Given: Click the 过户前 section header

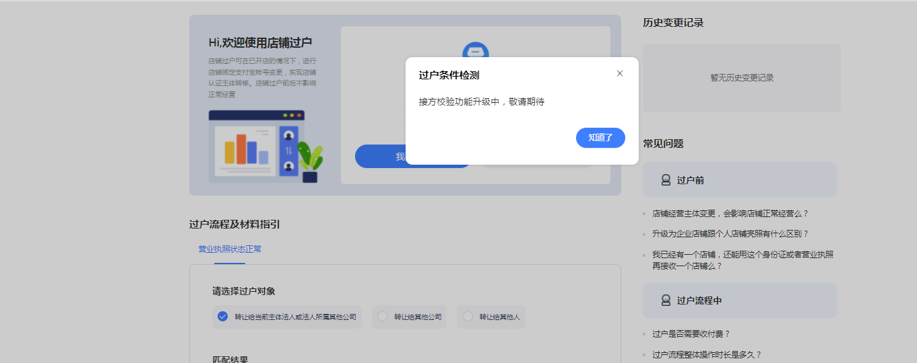Looking at the screenshot, I should [x=740, y=180].
